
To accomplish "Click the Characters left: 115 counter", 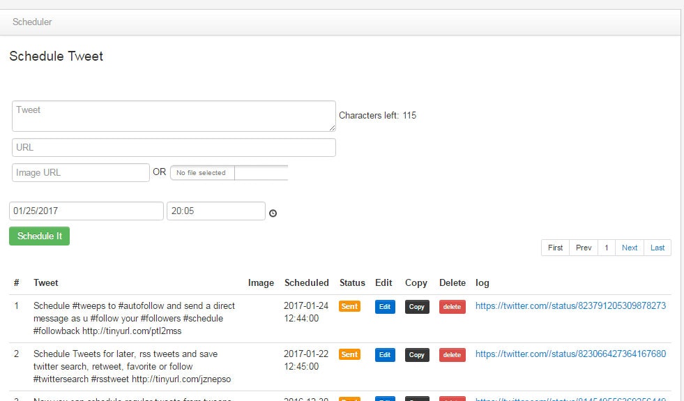I will [378, 115].
